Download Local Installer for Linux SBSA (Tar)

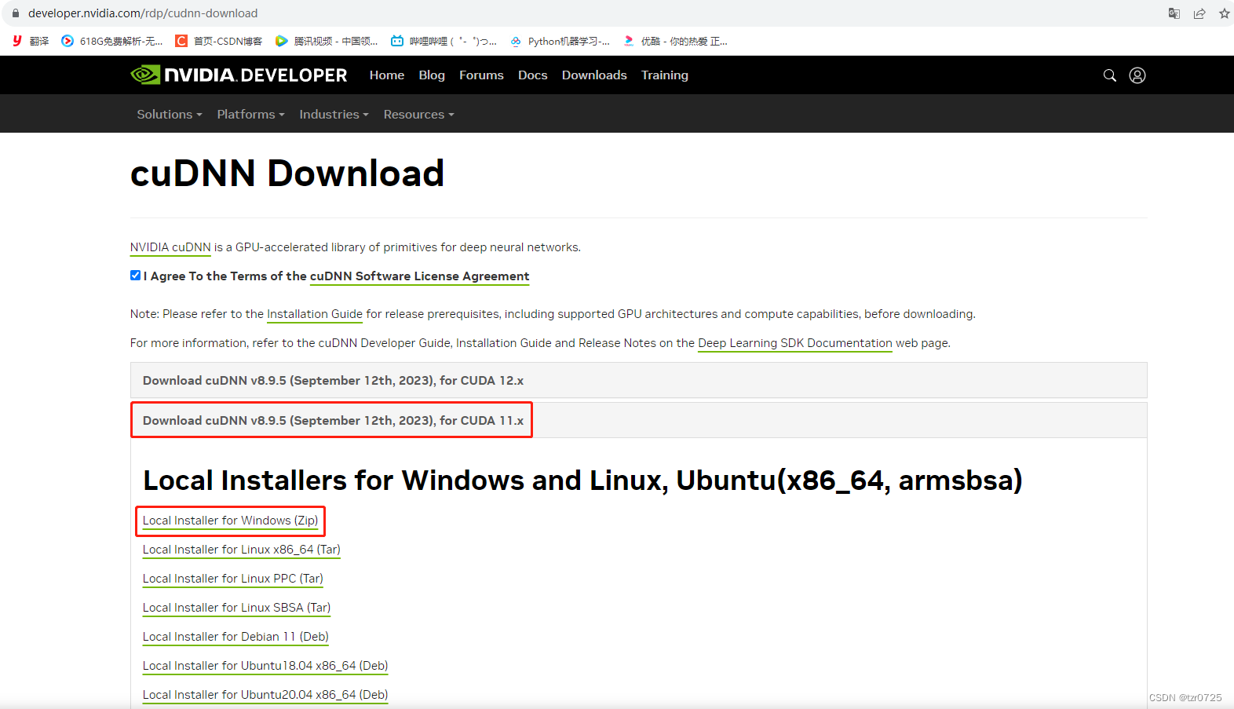(x=236, y=608)
